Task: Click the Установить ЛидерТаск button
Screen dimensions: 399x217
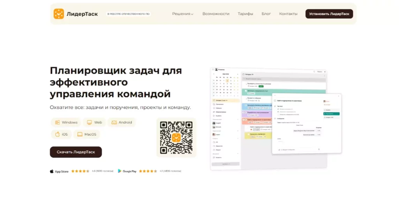Action: coord(329,14)
